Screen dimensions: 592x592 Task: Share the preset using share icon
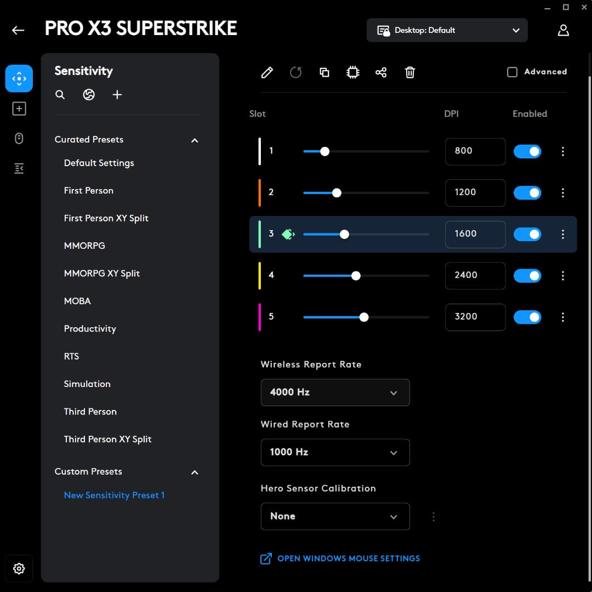(x=381, y=72)
